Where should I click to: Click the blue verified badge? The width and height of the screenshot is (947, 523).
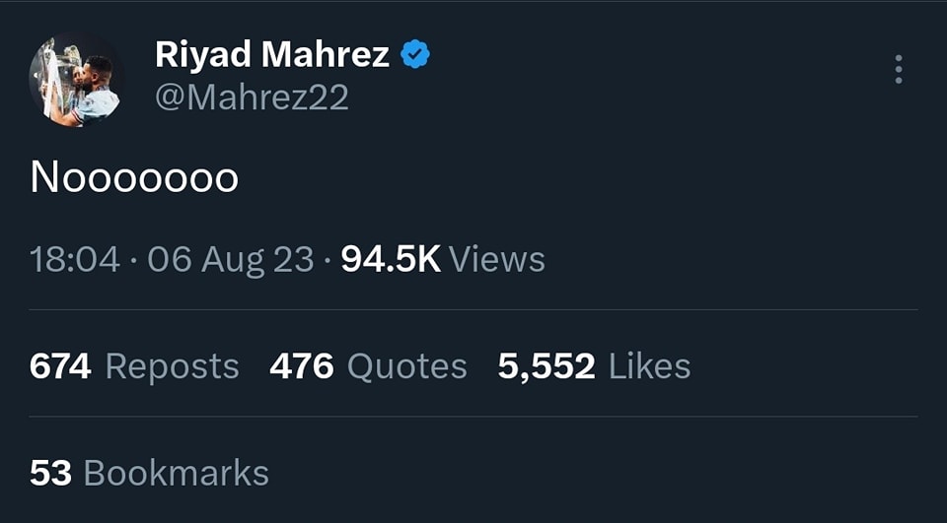click(415, 56)
